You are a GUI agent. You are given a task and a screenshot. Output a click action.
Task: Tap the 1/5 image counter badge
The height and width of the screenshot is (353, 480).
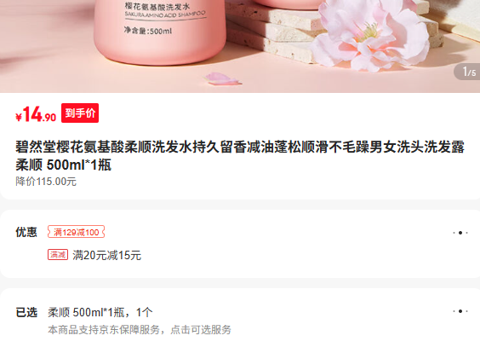point(467,72)
